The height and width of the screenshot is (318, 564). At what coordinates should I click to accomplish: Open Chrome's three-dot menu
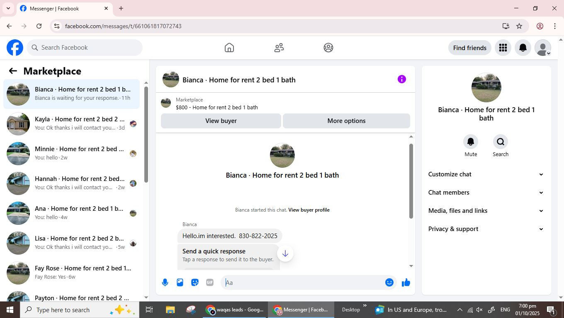555,26
